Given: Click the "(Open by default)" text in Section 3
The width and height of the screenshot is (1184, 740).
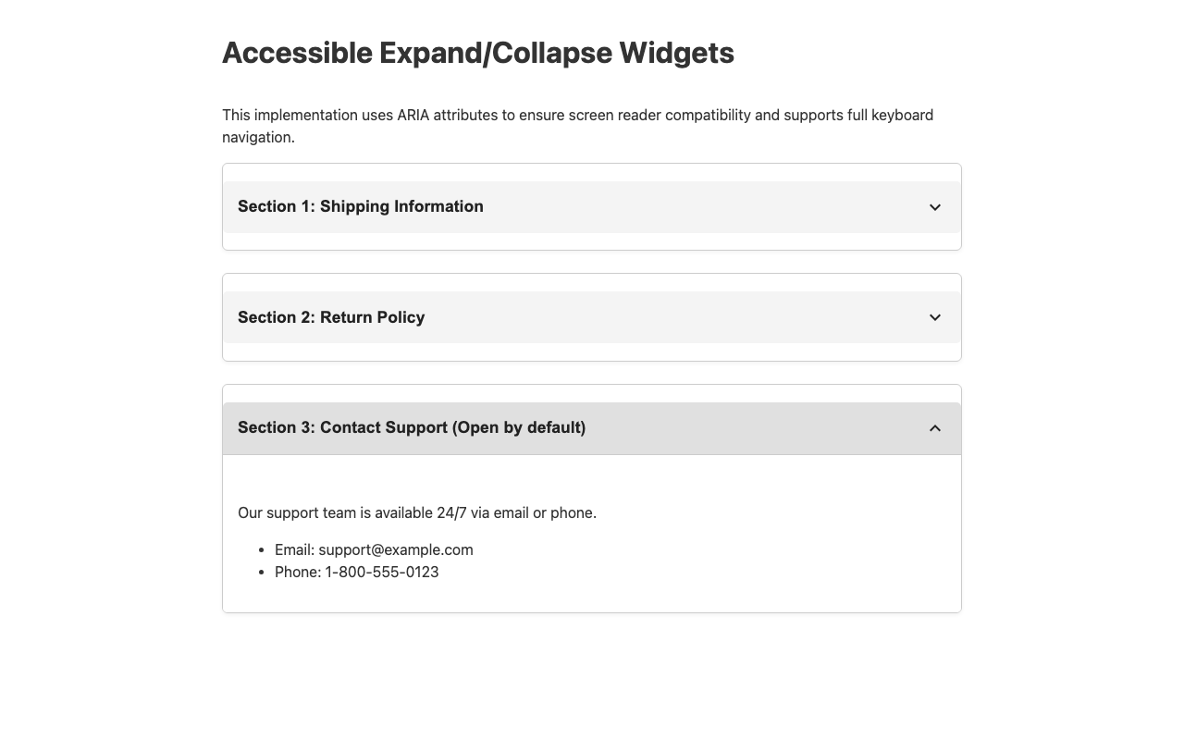Looking at the screenshot, I should [519, 427].
